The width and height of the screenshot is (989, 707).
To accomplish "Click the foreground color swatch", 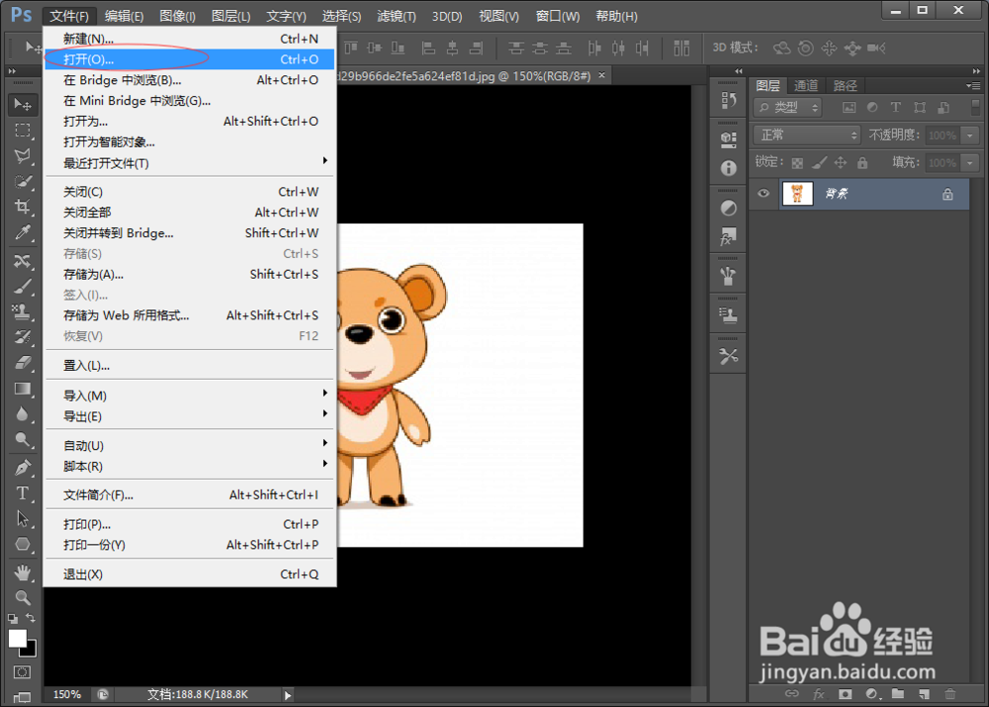I will tap(17, 638).
